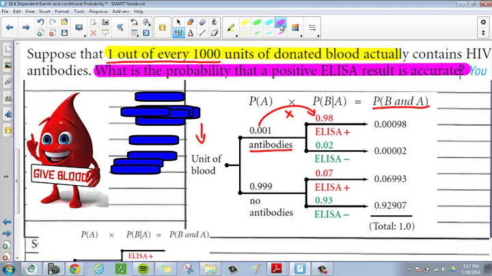Viewport: 492px width, 276px height.
Task: Open the toolbar settings gear
Action: [483, 23]
